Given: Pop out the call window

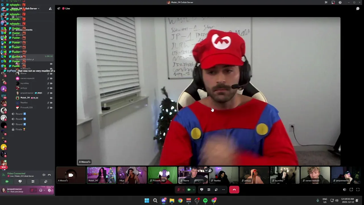Looking at the screenshot, I should pos(351,190).
